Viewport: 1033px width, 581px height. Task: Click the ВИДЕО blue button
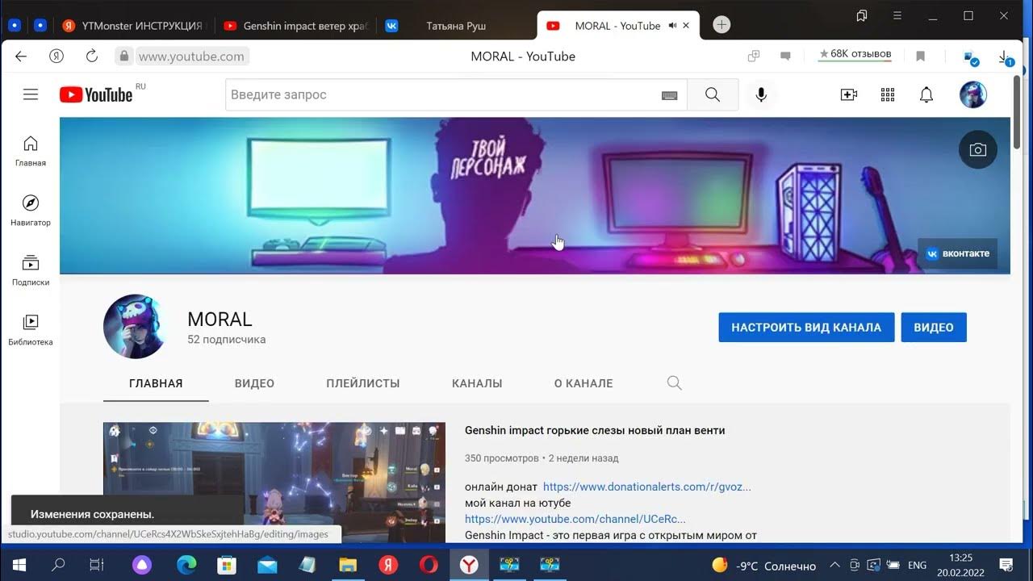point(934,328)
